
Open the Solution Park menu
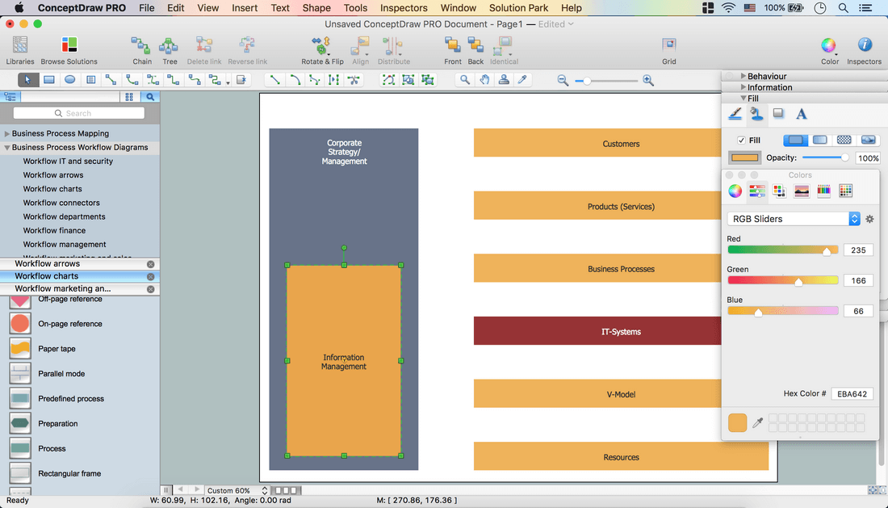pos(518,8)
